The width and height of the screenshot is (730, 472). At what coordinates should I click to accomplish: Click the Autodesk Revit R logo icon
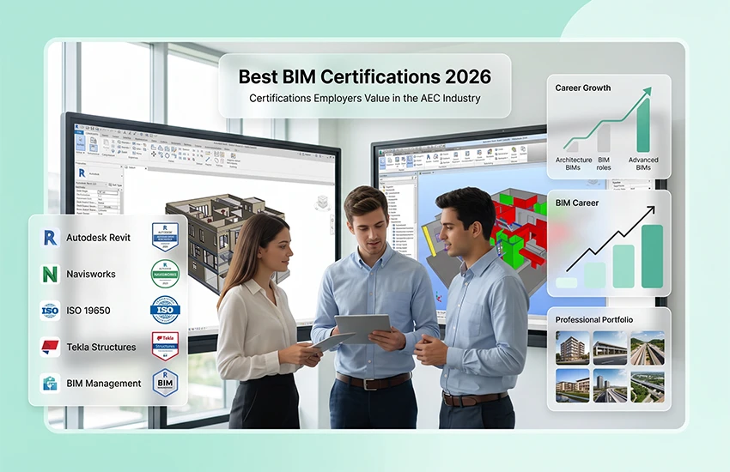click(x=51, y=238)
